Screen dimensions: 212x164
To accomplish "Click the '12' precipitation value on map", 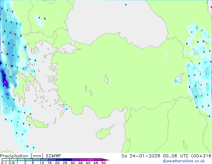I will pyautogui.click(x=12, y=66).
